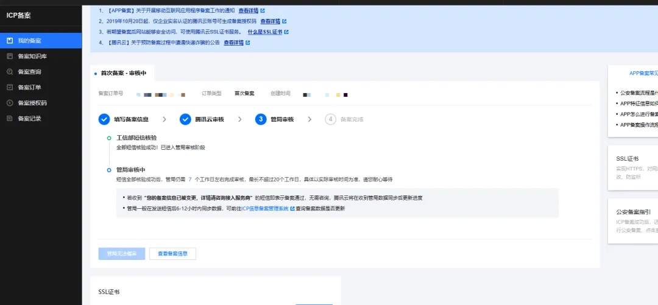Click the 备案授权码 icon in sidebar

[x=10, y=103]
